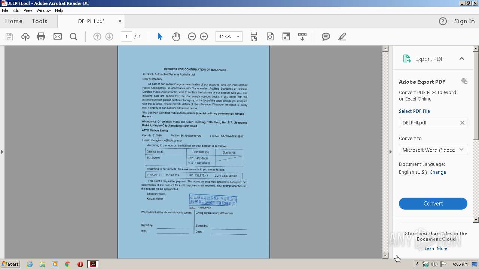Switch to the Tools tab
This screenshot has width=479, height=269.
point(39,21)
